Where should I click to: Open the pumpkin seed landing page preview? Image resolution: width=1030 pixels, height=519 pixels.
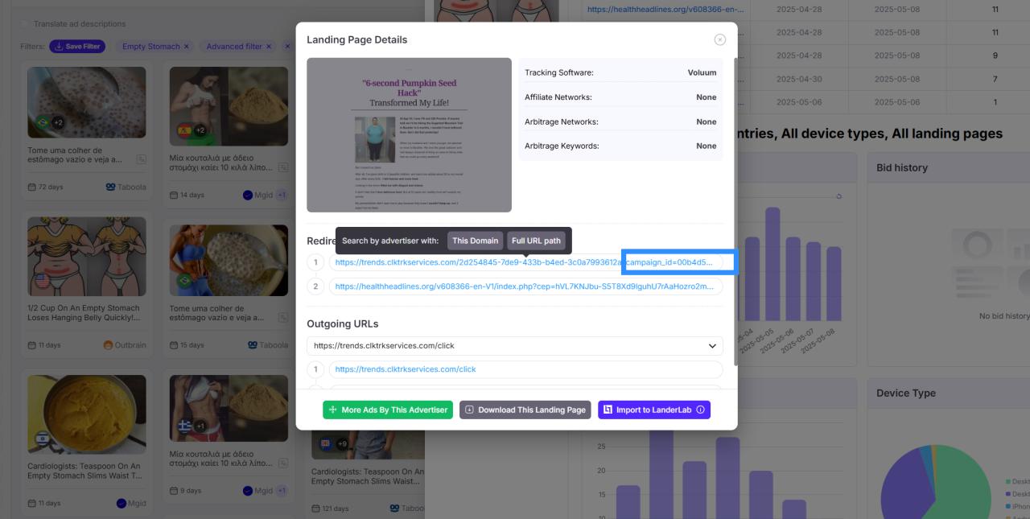(409, 135)
